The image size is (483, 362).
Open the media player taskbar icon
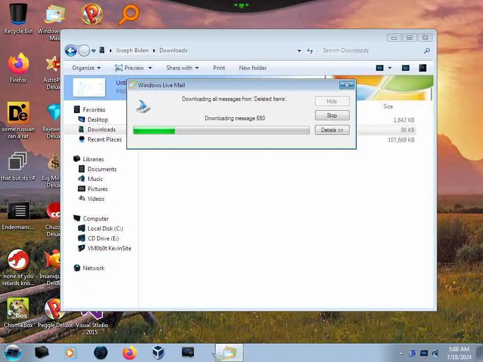tap(70, 353)
